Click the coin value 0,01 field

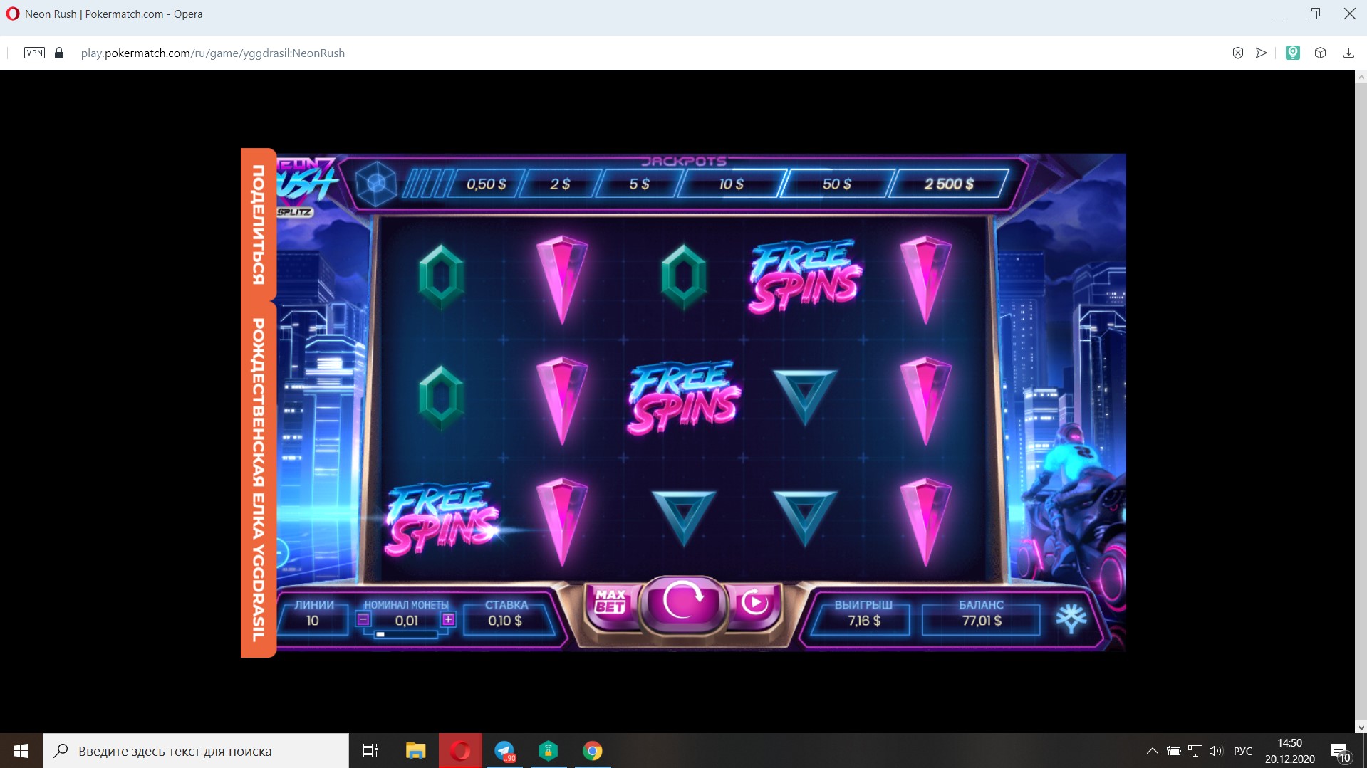click(407, 621)
